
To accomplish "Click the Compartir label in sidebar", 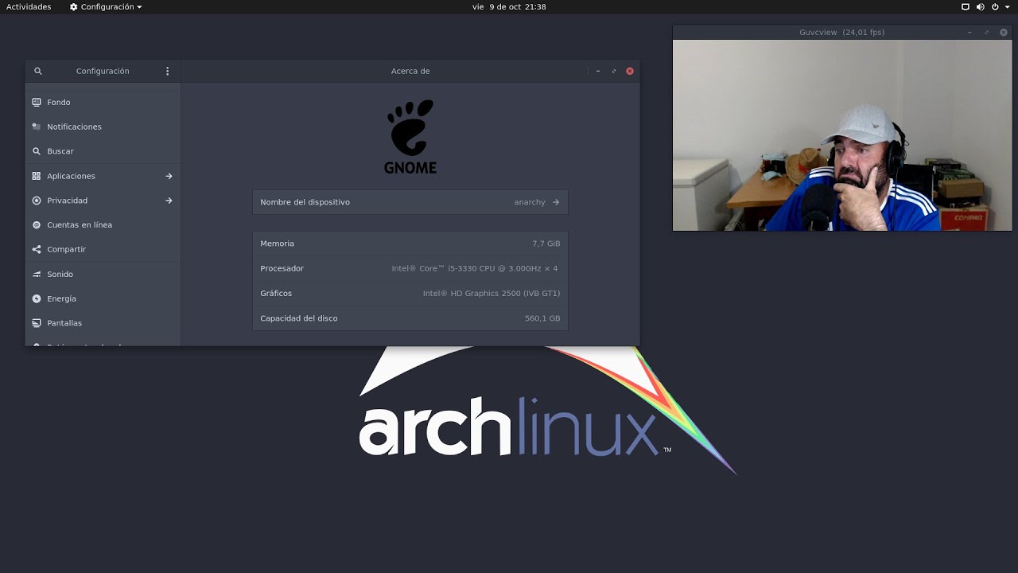I will pyautogui.click(x=66, y=249).
